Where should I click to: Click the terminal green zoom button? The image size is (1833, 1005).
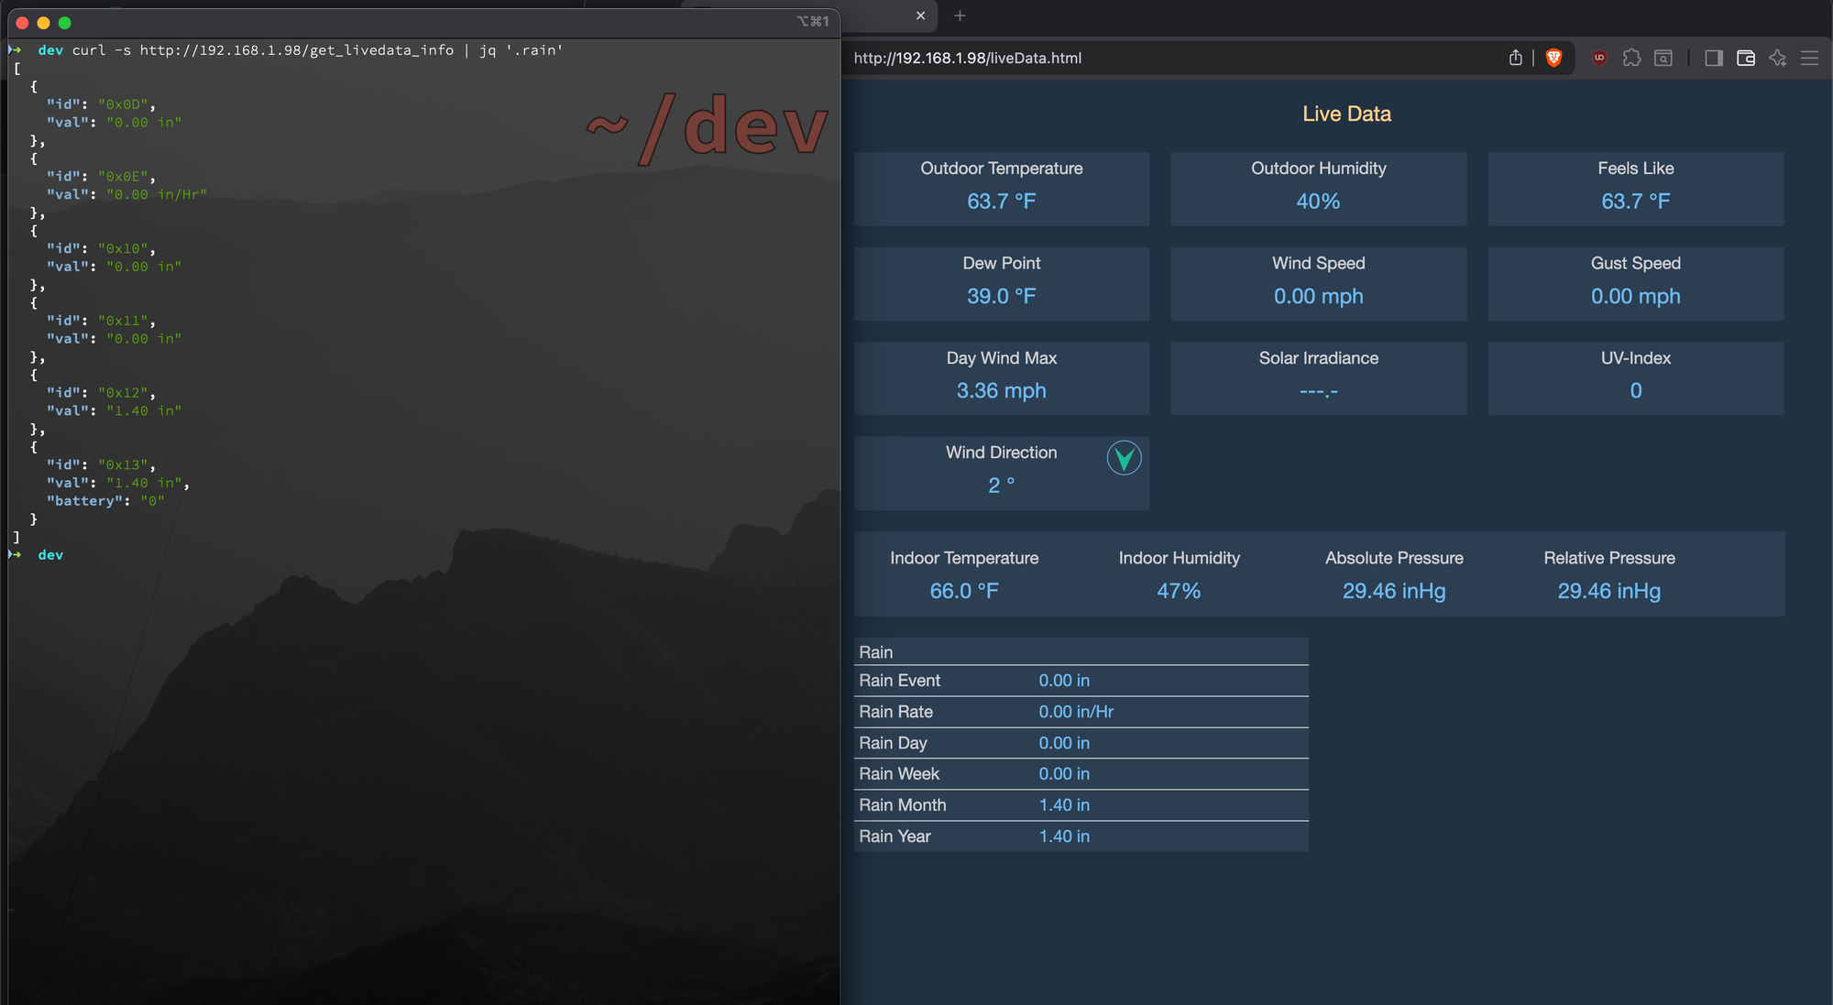point(64,23)
